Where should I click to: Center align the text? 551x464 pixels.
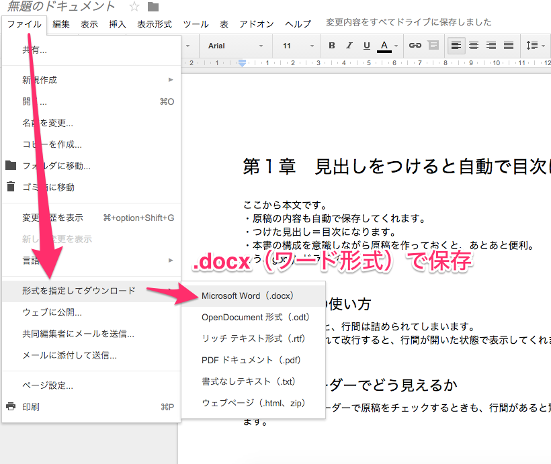474,46
